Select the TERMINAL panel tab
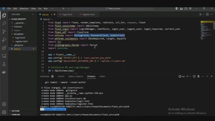Viewport: 215px width, 121px height. [x=91, y=76]
